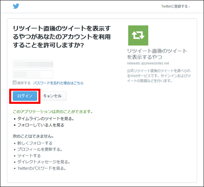Image resolution: width=204 pixels, height=187 pixels.
Task: Open the Twitterに登録する link
Action: (175, 7)
